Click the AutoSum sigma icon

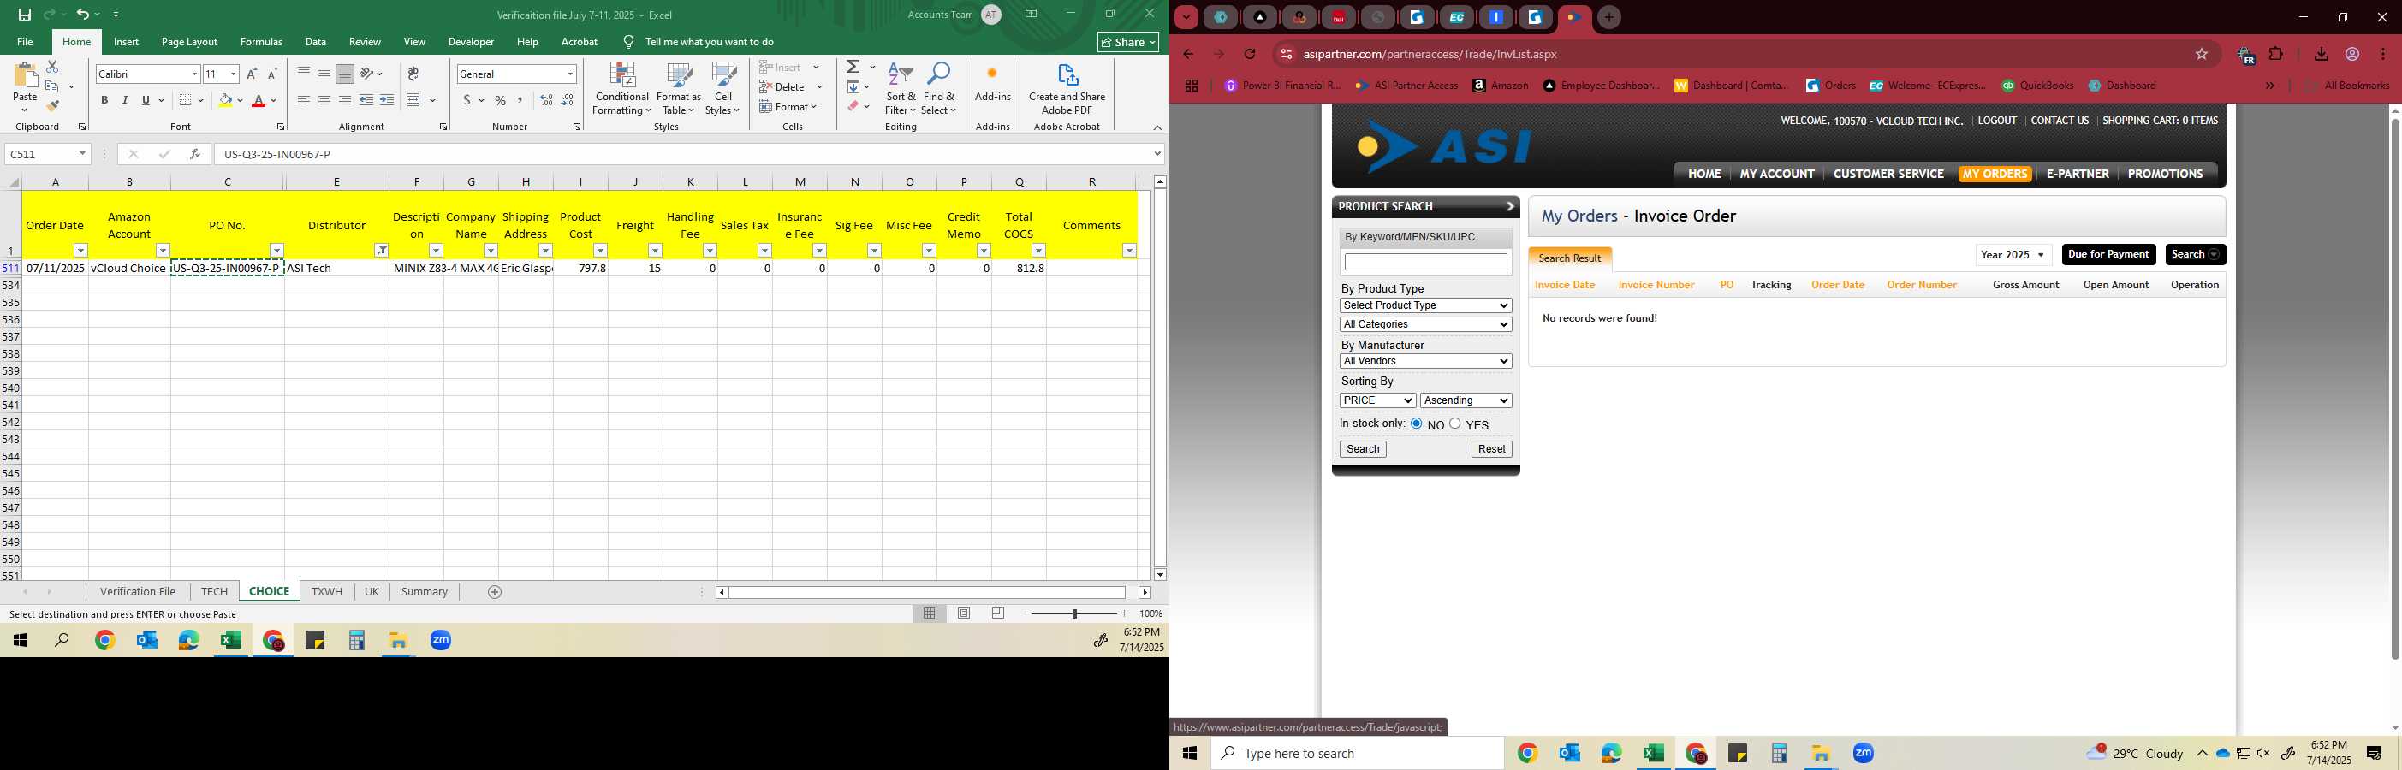point(853,67)
